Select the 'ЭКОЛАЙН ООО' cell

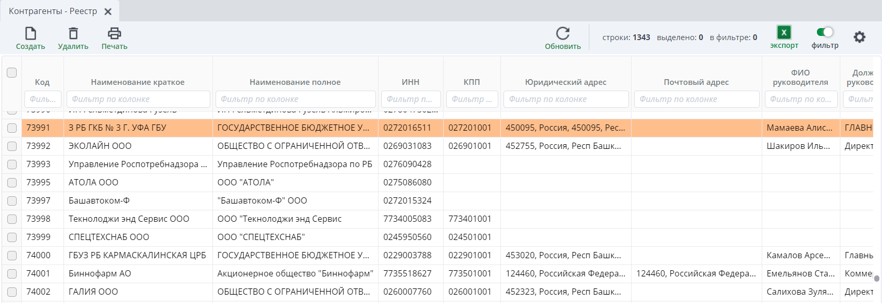tap(138, 146)
